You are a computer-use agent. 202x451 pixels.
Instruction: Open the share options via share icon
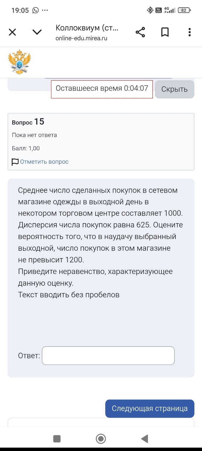coord(140,32)
